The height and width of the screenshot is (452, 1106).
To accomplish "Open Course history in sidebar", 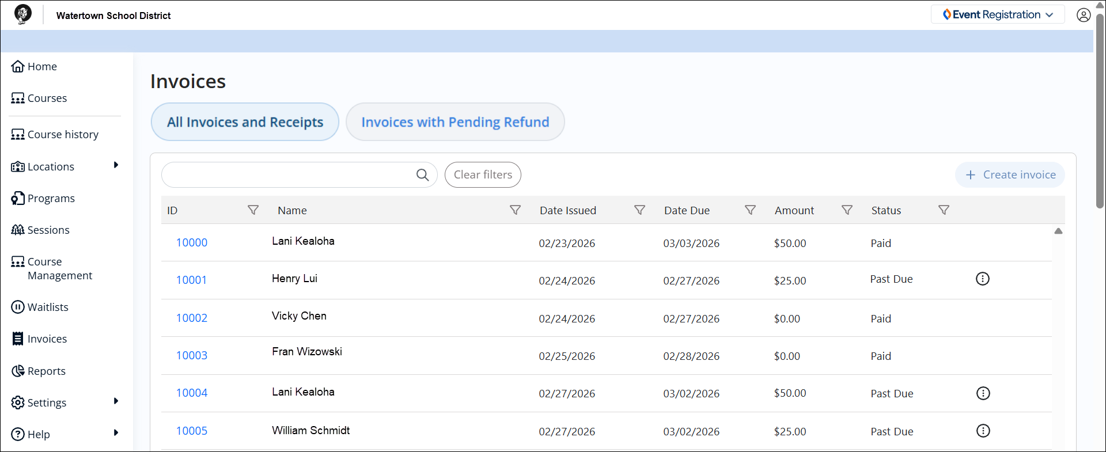I will 63,135.
